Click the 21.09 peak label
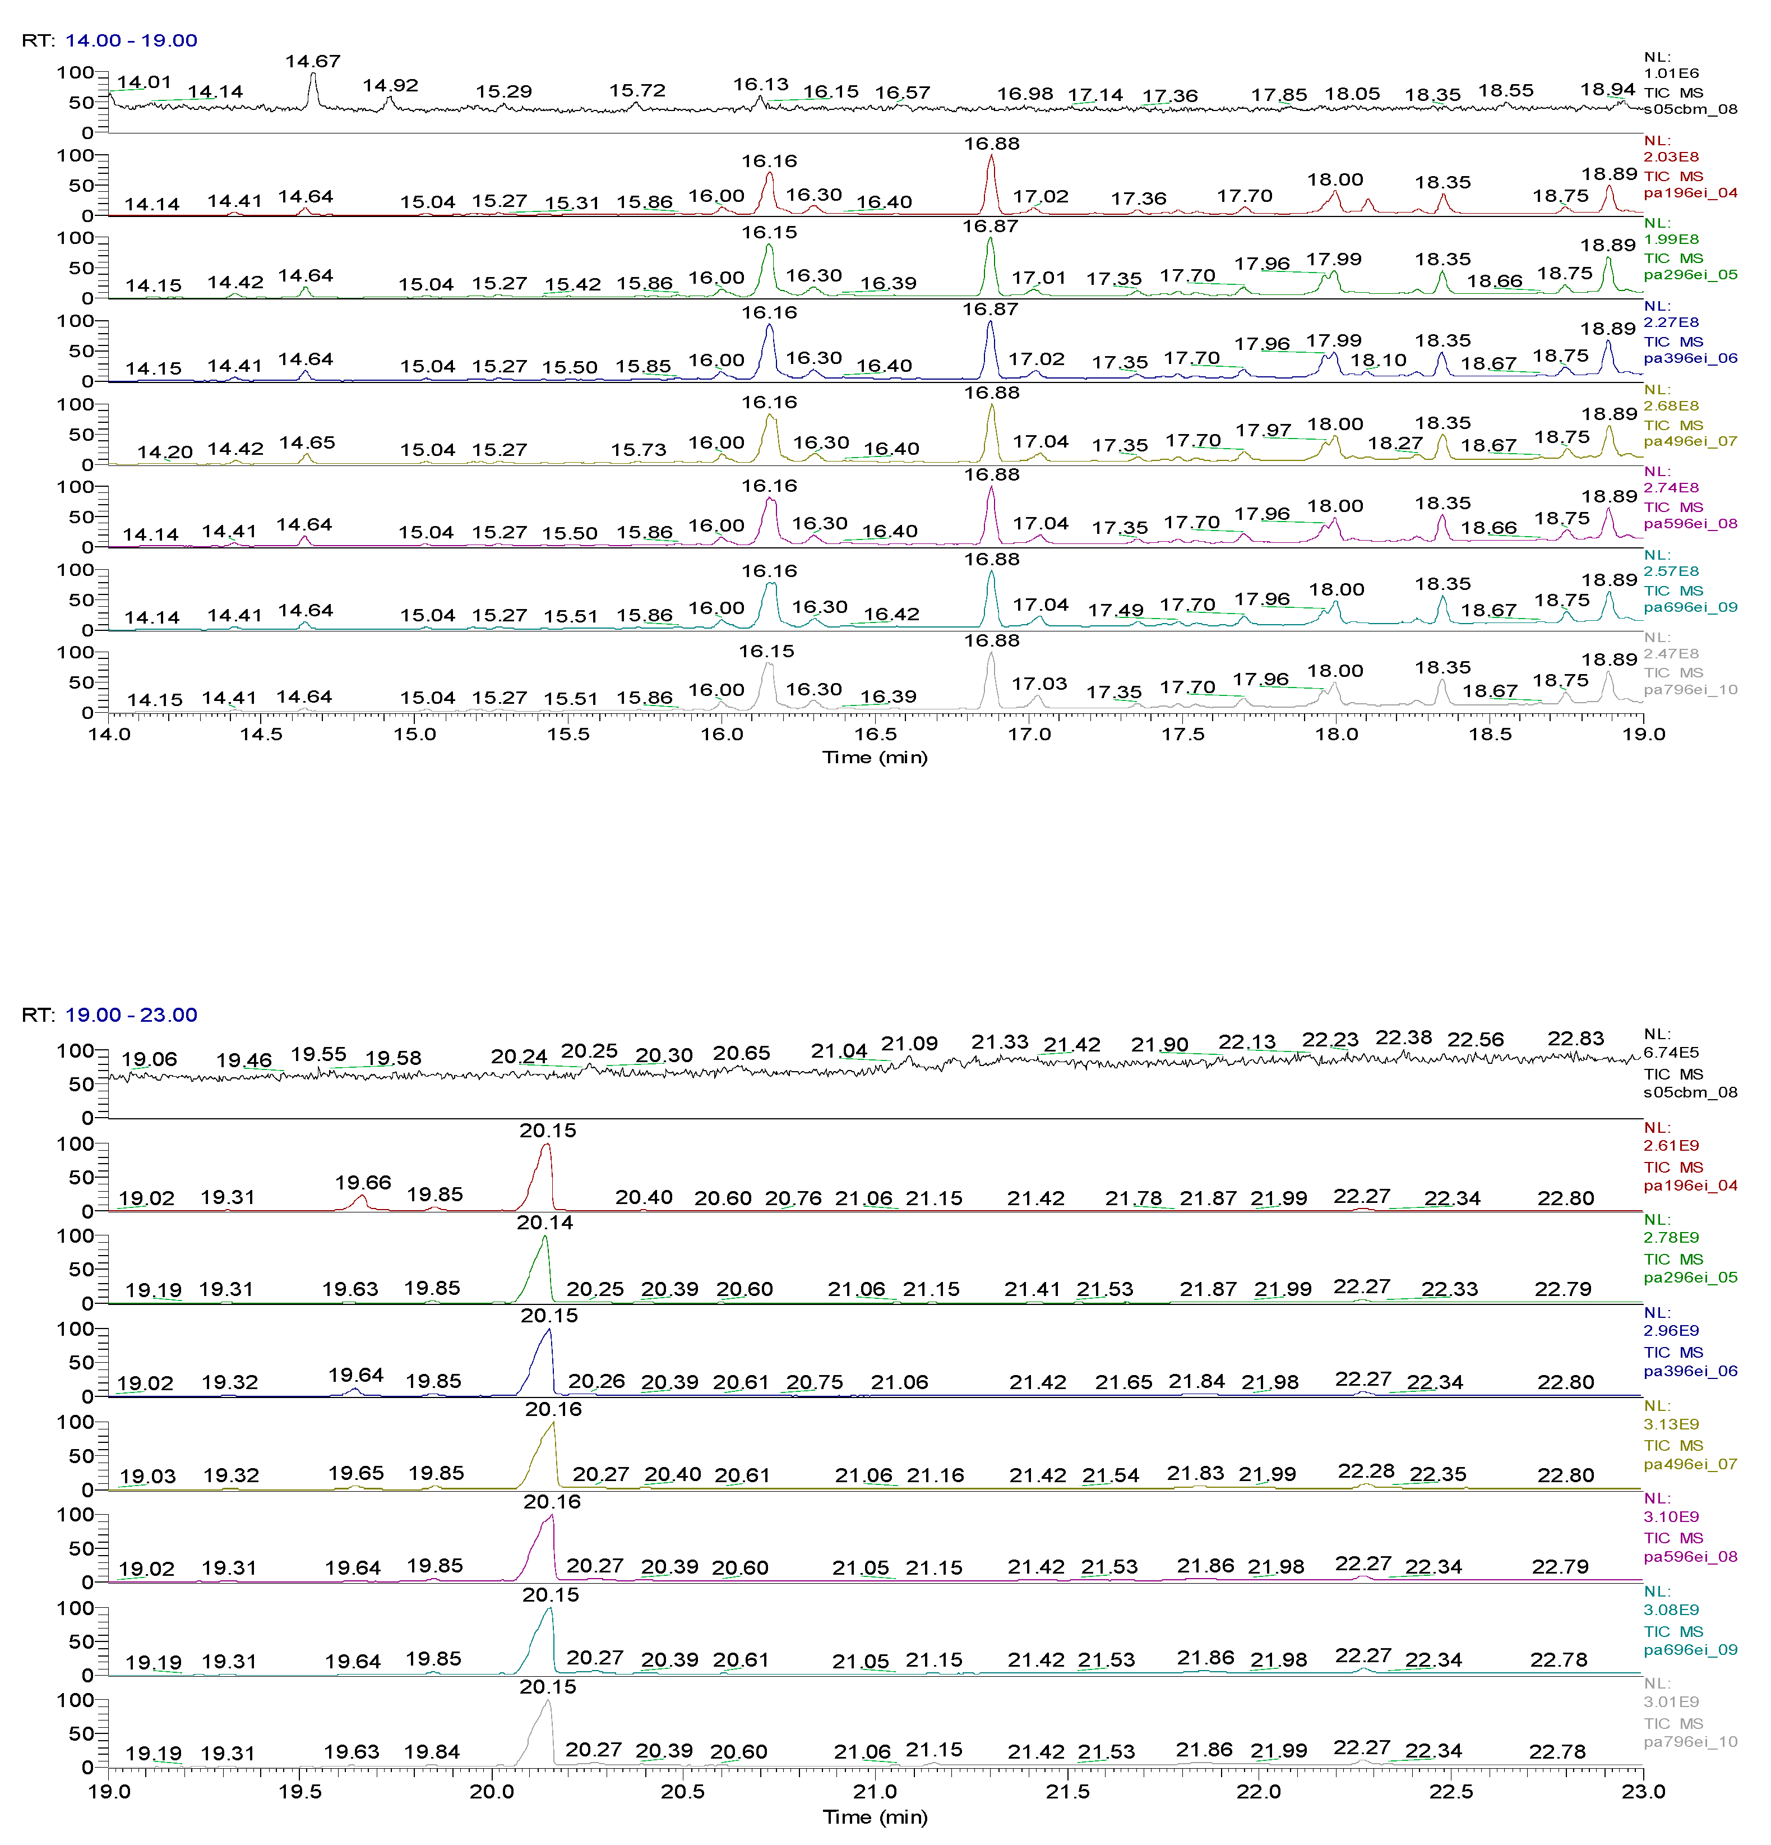 point(909,1044)
